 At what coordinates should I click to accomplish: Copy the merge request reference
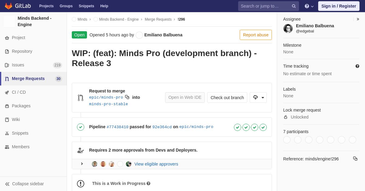[355, 159]
